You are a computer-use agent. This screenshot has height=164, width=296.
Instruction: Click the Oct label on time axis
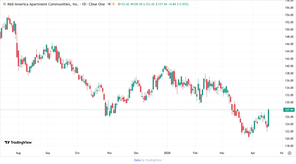point(77,153)
